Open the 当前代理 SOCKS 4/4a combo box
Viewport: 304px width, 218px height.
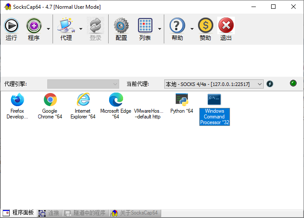point(214,84)
